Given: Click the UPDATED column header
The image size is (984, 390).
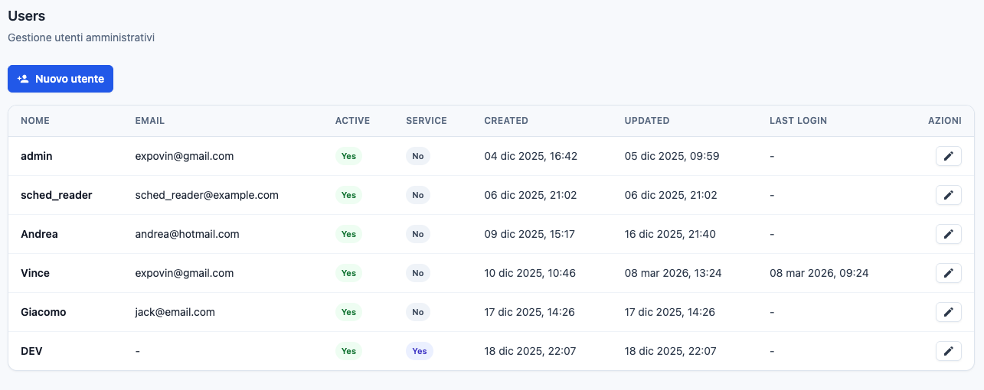Looking at the screenshot, I should point(646,121).
